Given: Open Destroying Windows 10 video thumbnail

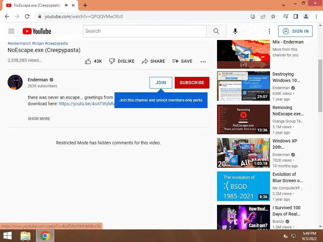Looking at the screenshot, I should [x=244, y=86].
